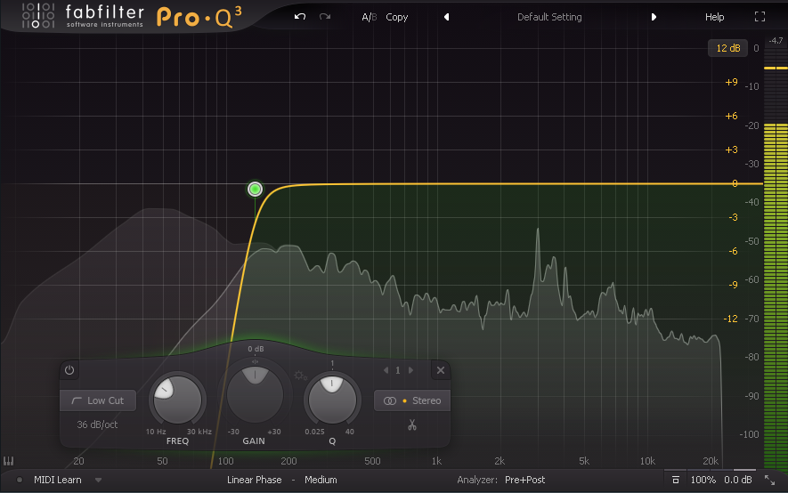Select the next band arrow
Screen dimensions: 788x493
click(x=410, y=370)
